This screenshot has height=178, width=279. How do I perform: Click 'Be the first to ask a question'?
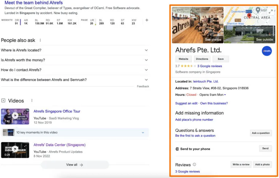(x=195, y=136)
